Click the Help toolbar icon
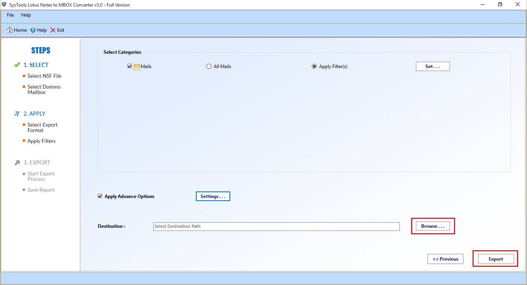The width and height of the screenshot is (527, 285). click(x=33, y=30)
